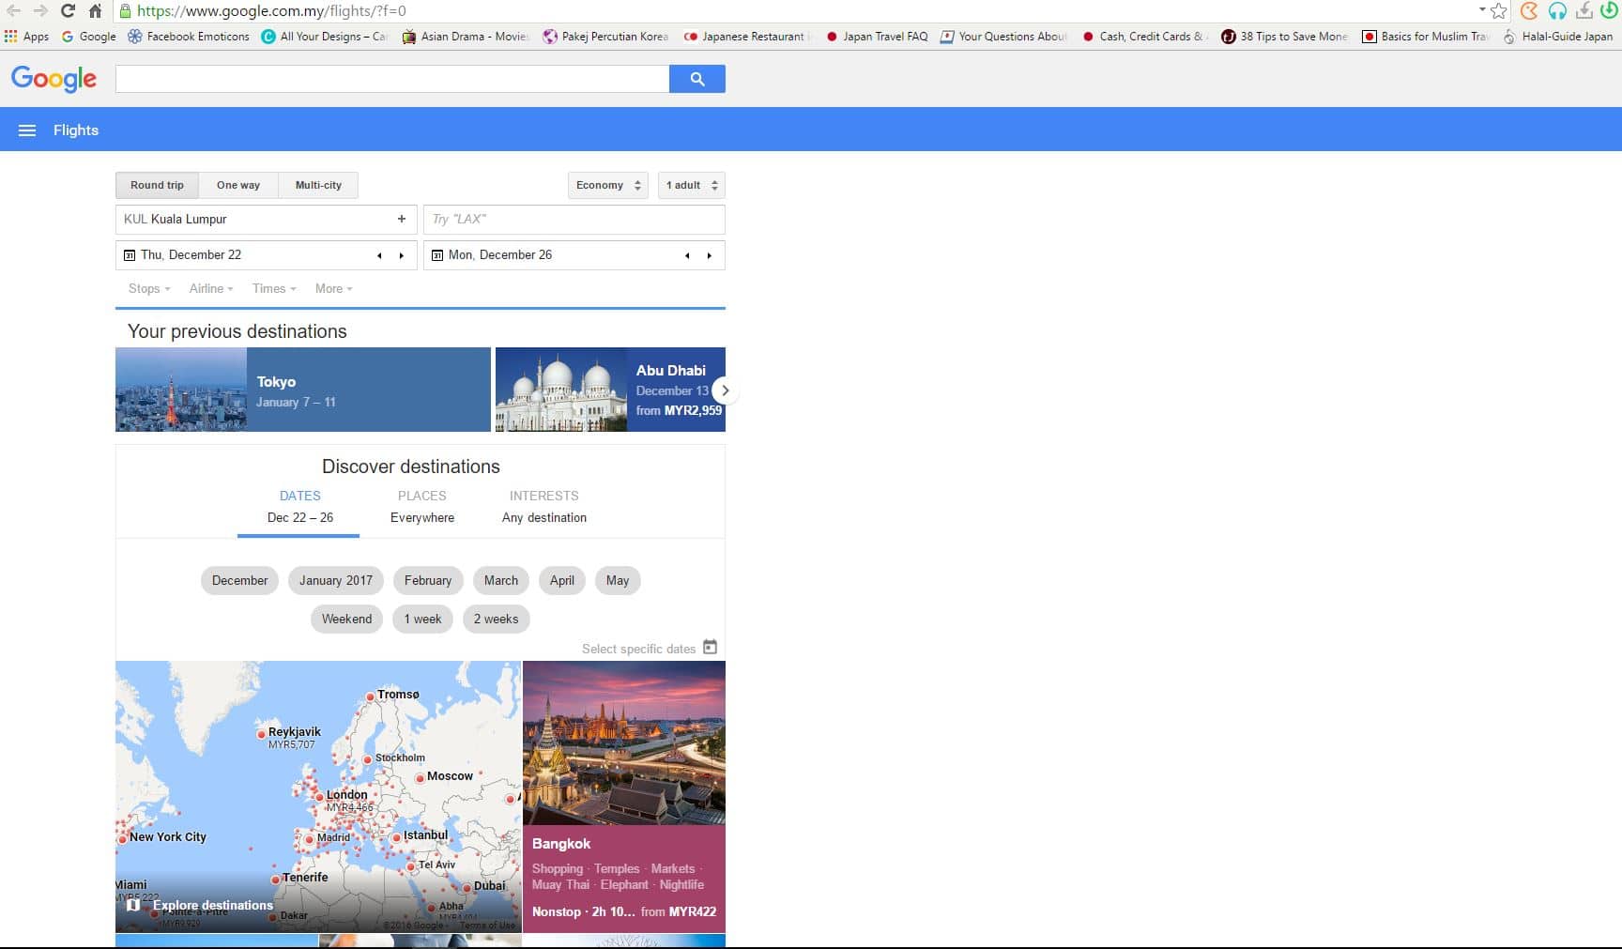Screen dimensions: 1622x949
Task: Choose the 2 weeks duration chip
Action: [x=497, y=619]
